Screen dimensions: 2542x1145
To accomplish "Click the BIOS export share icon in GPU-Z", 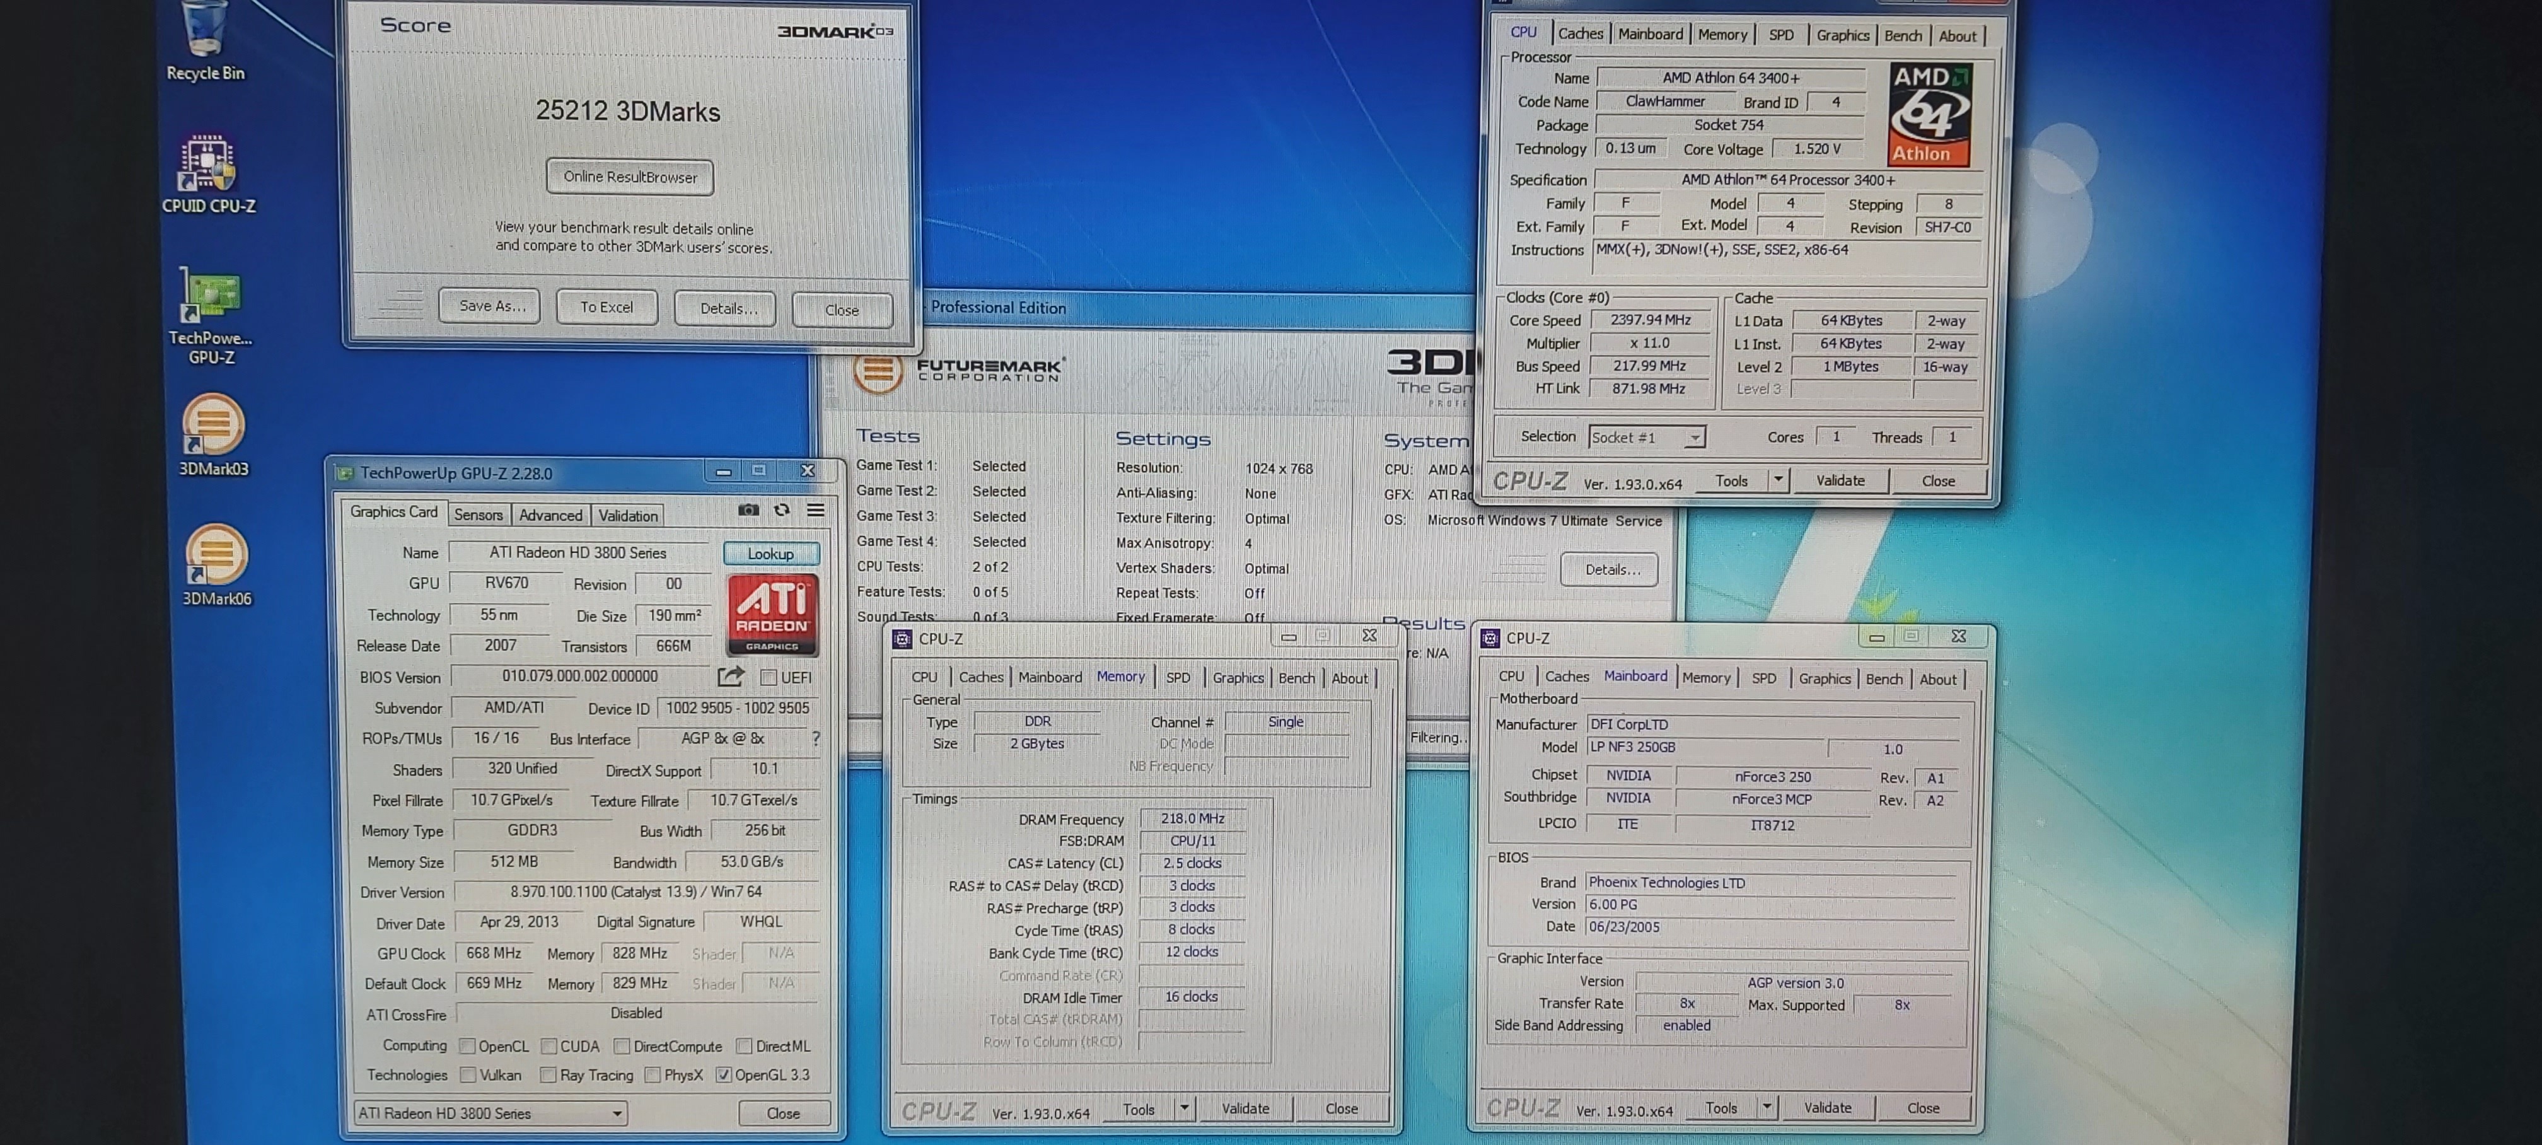I will (730, 676).
